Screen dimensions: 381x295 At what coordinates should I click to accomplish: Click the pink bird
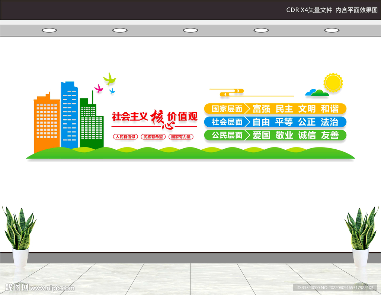[99, 88]
